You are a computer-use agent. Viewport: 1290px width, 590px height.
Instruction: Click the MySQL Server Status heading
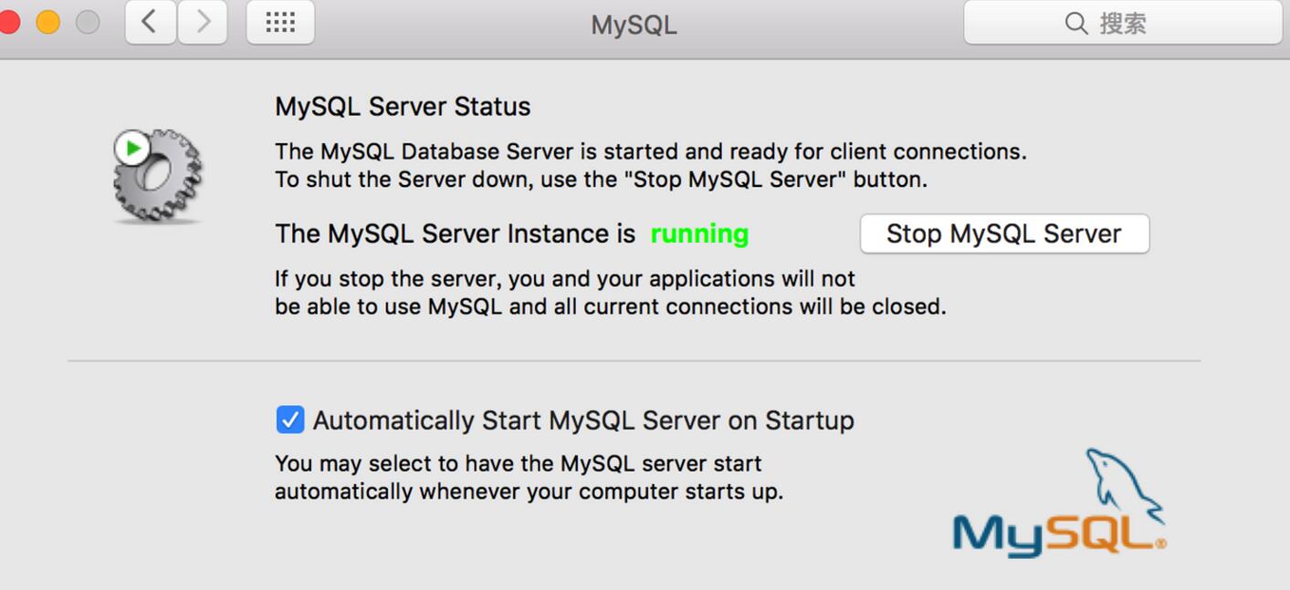point(403,107)
